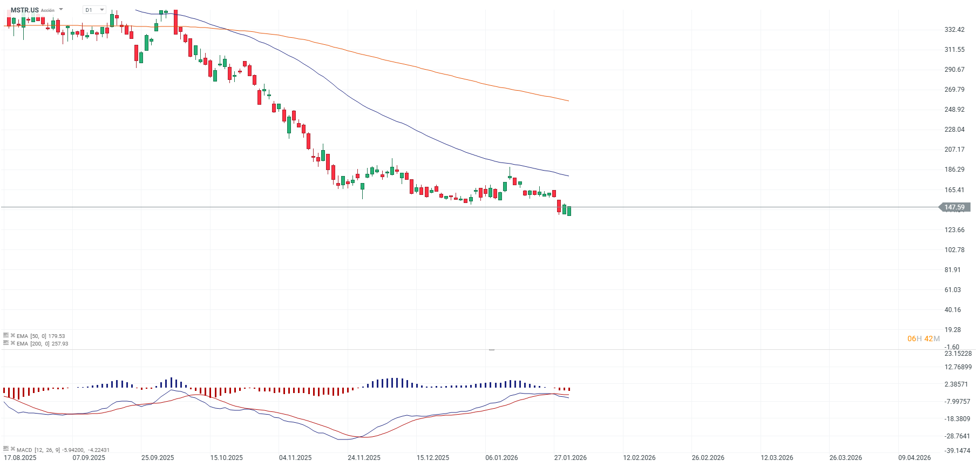Hide the EMA 200 line via its indicator icon
The image size is (977, 467).
click(x=6, y=343)
